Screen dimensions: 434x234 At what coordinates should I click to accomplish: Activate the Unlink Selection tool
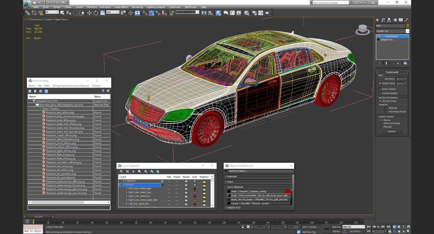pyautogui.click(x=34, y=13)
